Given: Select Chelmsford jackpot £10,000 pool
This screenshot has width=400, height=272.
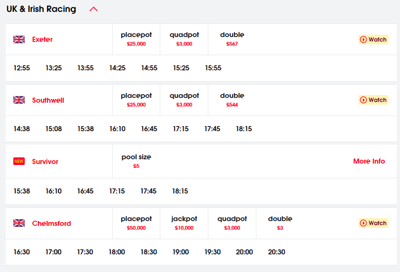Looking at the screenshot, I should (x=184, y=223).
